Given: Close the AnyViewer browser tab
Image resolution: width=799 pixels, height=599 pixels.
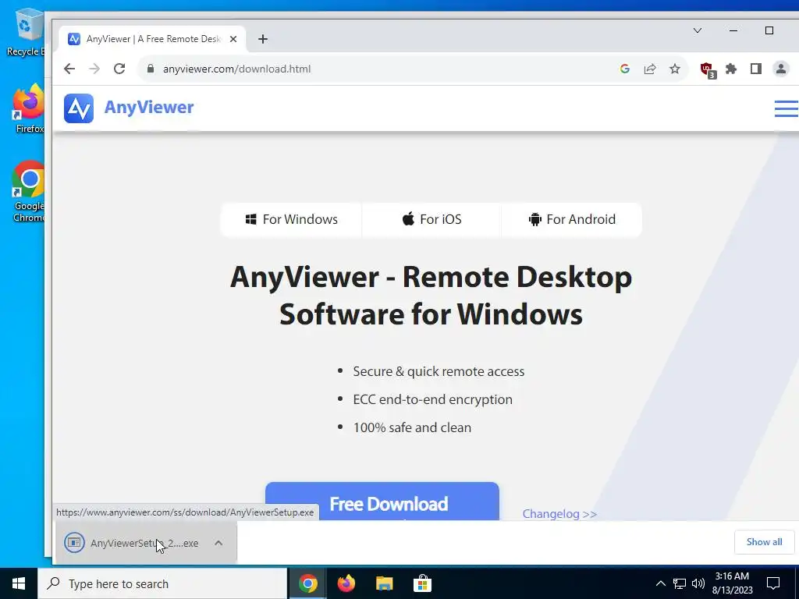Looking at the screenshot, I should [233, 39].
